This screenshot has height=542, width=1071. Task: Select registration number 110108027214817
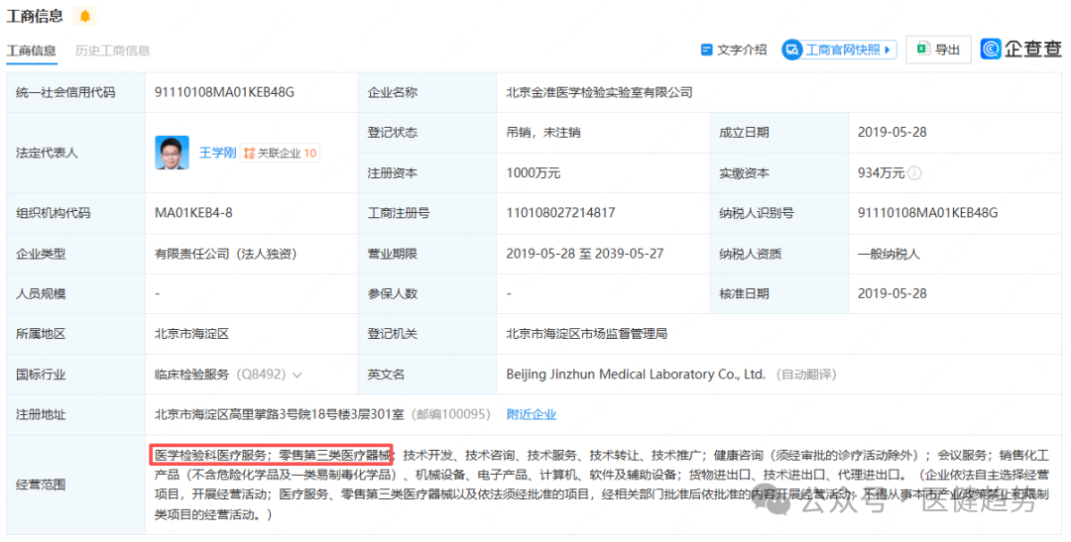(x=560, y=213)
